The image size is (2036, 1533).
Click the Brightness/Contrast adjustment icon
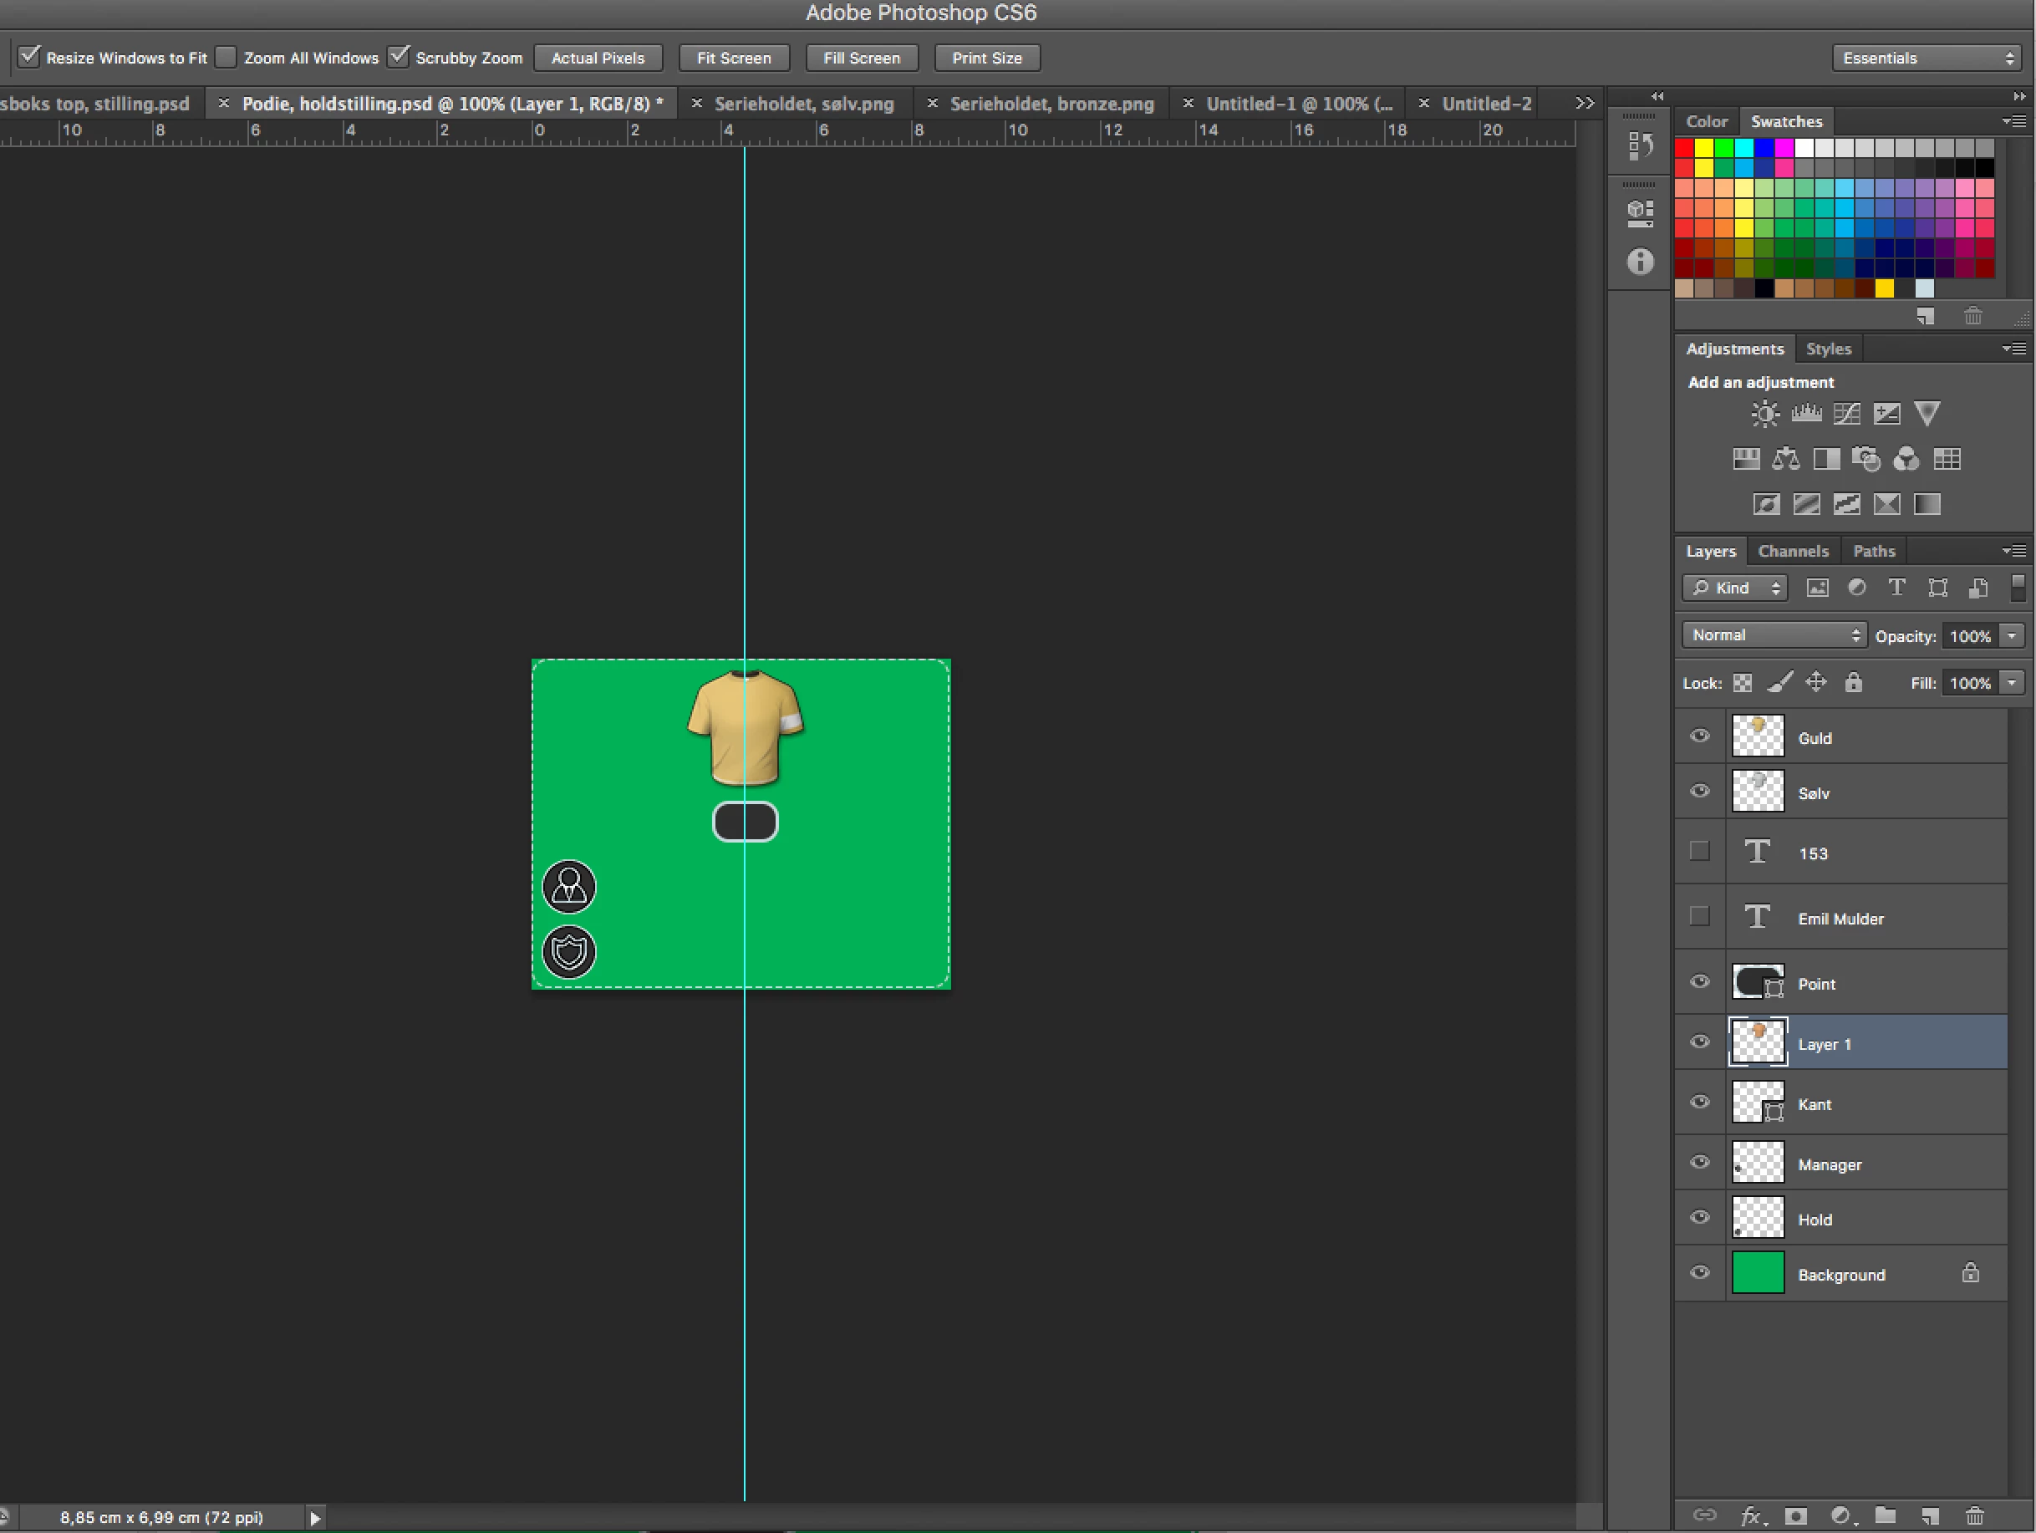[1764, 415]
